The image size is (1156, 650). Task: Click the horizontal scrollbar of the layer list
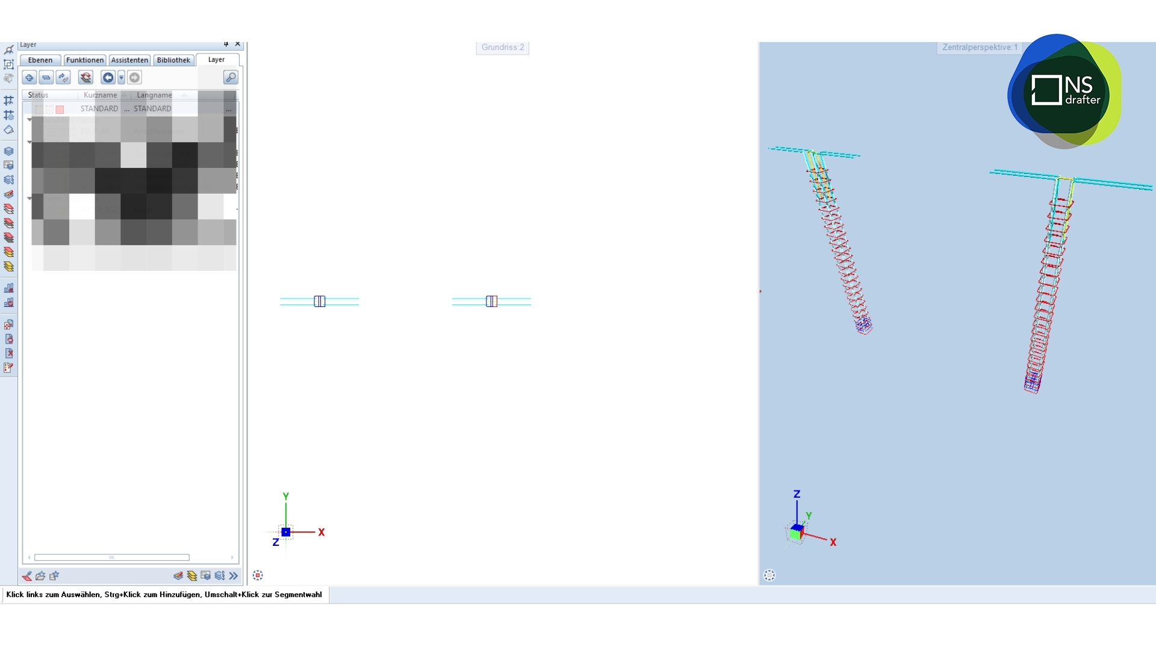coord(112,558)
